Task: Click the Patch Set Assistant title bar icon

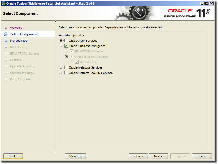Action: (x=3, y=3)
